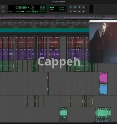Select the purple clip labeled Bo.0.1_T.0_070
This screenshot has height=124, width=117.
click(54, 54)
